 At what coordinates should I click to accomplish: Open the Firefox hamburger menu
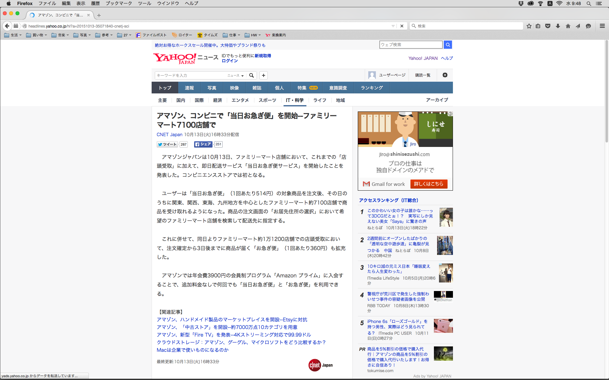[602, 26]
